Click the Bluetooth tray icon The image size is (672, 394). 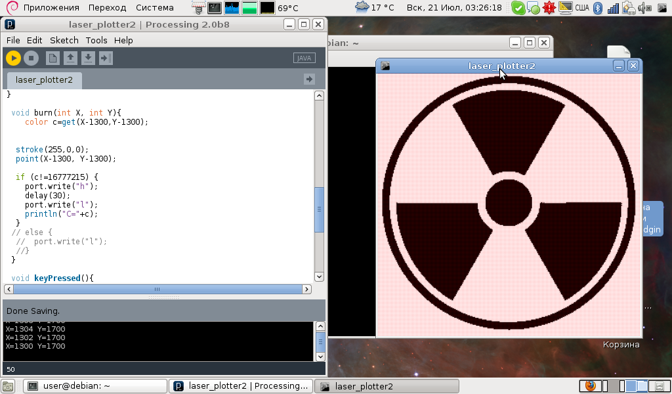tap(598, 8)
